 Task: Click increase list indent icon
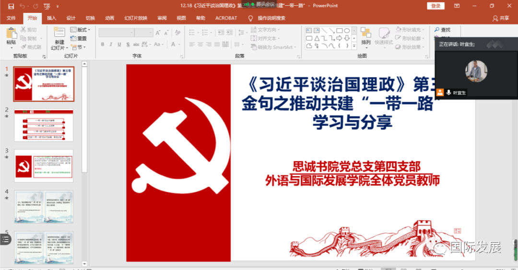click(229, 33)
